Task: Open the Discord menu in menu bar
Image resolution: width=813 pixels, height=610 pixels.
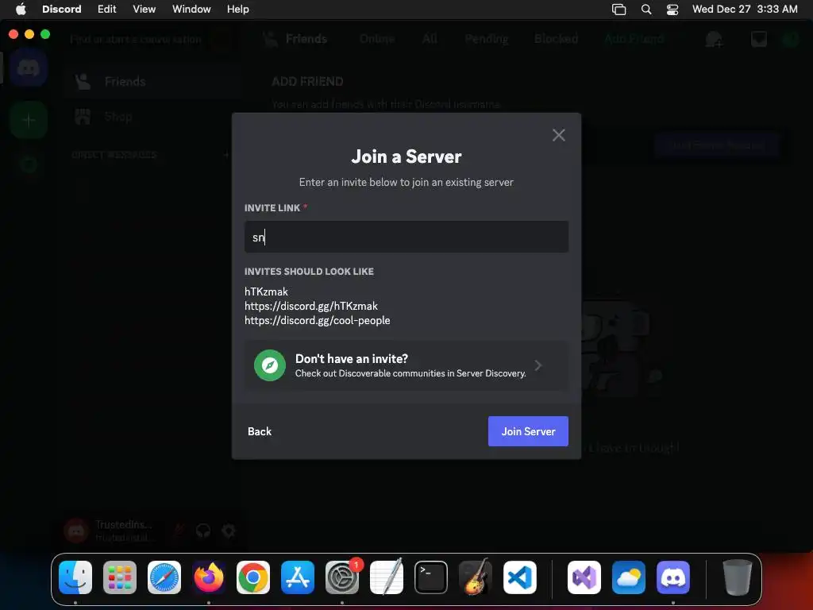Action: point(62,9)
